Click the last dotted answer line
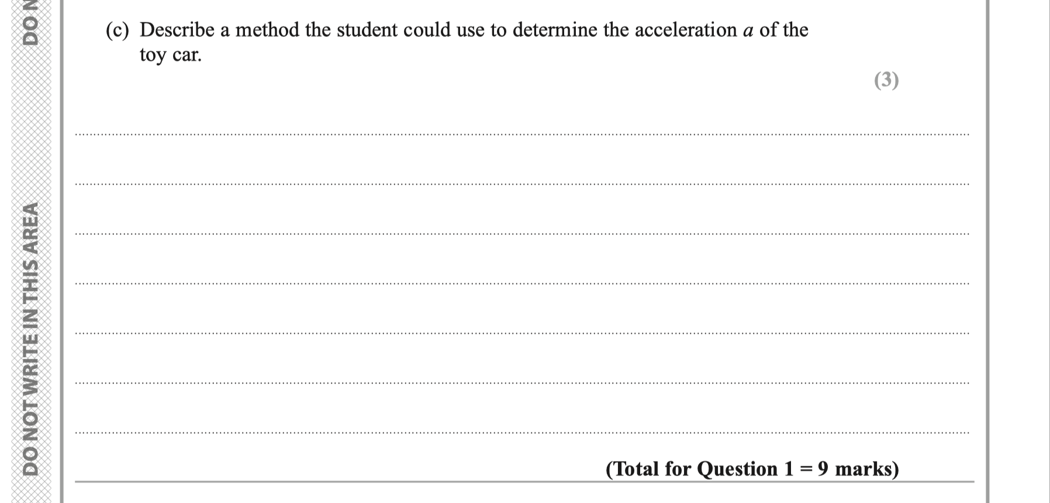Viewport: 1050px width, 503px height. click(521, 433)
